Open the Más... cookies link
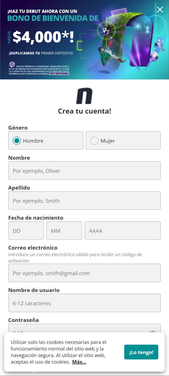The width and height of the screenshot is (169, 376). pos(79,362)
